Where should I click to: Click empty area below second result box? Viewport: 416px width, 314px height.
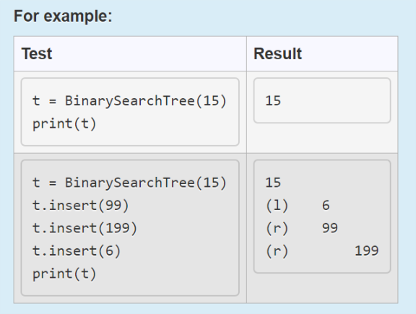click(x=322, y=288)
